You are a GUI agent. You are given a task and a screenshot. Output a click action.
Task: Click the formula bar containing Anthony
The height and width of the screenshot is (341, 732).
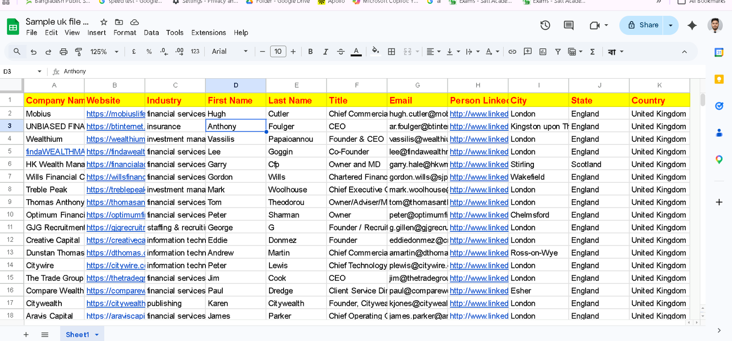click(382, 71)
